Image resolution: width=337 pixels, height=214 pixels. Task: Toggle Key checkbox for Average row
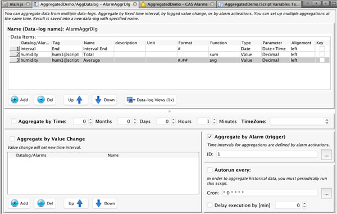322,60
